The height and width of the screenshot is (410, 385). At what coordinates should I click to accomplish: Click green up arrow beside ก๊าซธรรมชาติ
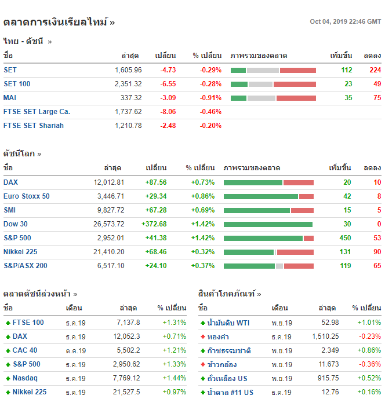203,351
